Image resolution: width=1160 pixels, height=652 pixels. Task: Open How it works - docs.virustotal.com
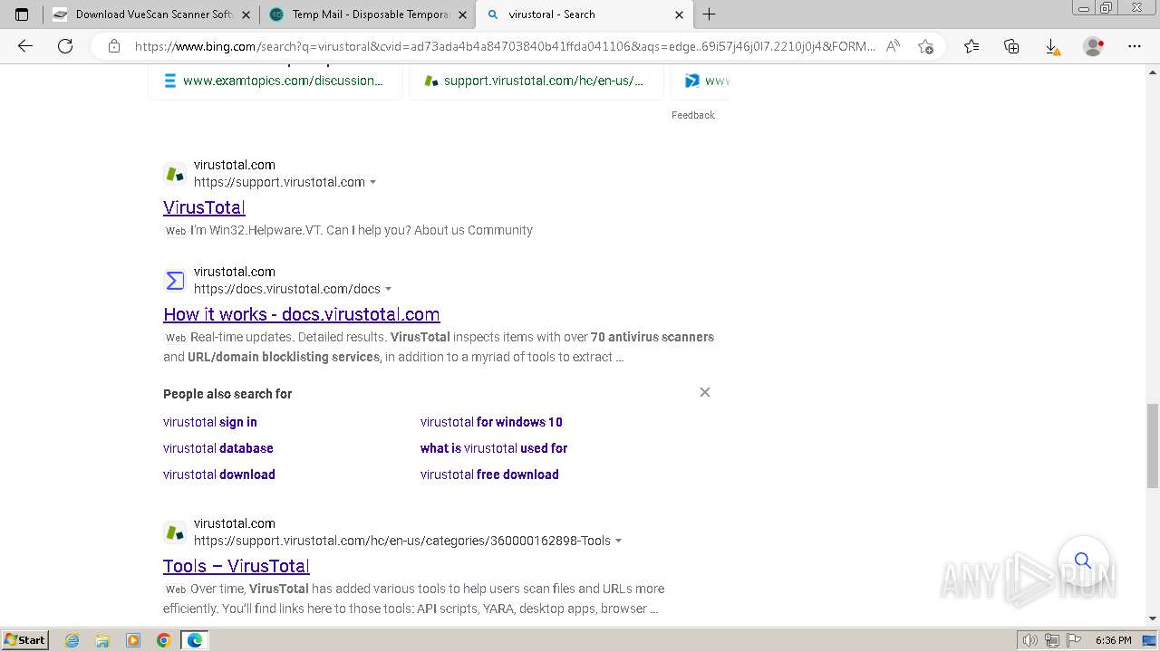[302, 314]
